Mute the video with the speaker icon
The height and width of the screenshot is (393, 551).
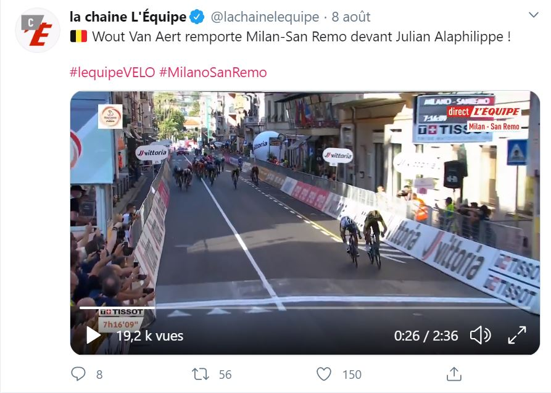click(x=481, y=335)
